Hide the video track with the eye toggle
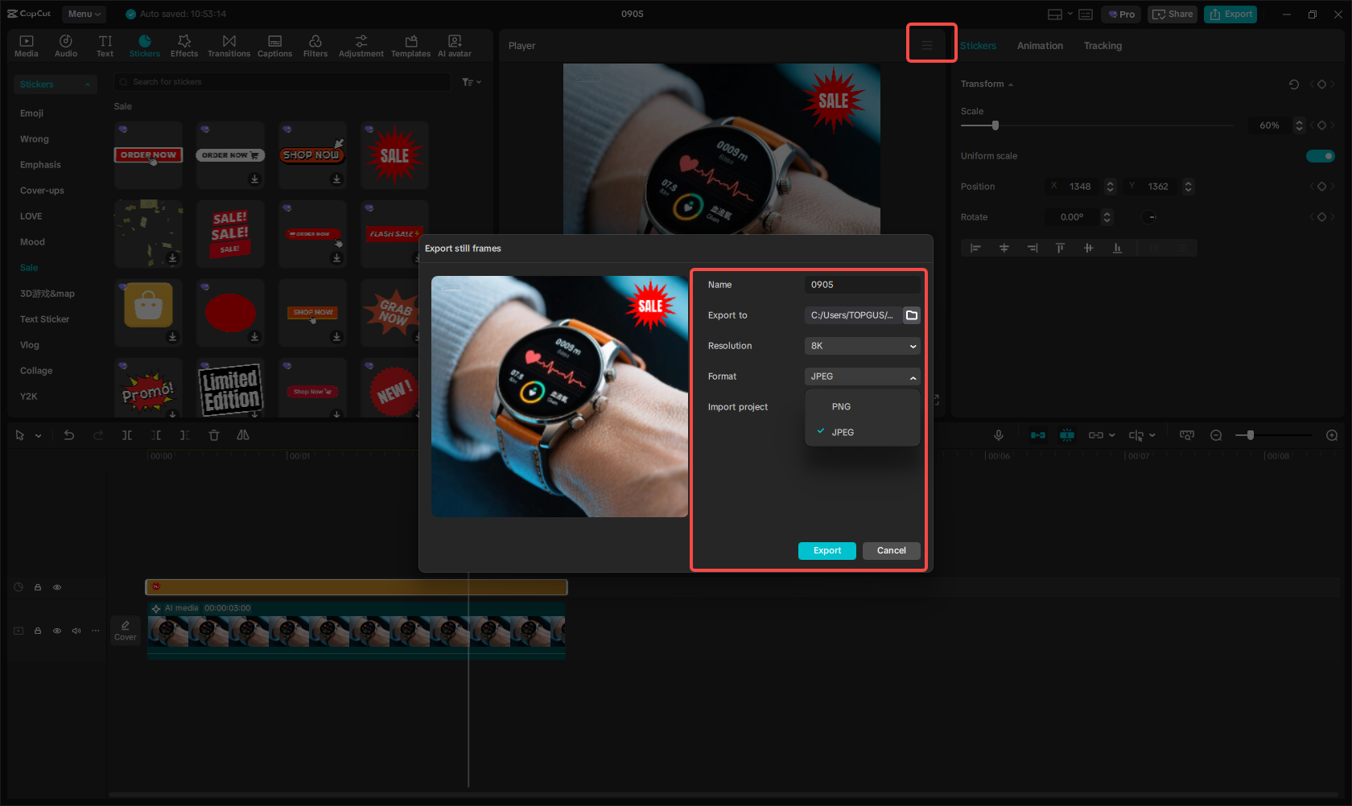 [x=57, y=631]
